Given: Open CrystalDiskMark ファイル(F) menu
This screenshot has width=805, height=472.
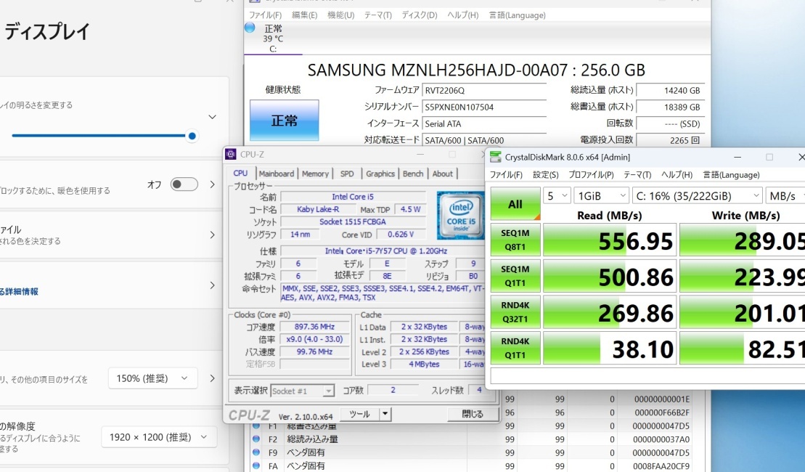Looking at the screenshot, I should pyautogui.click(x=506, y=174).
